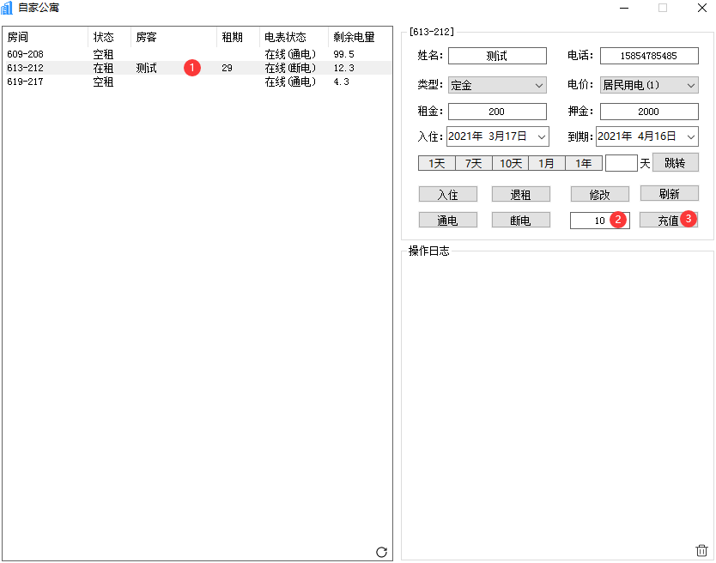Click the 房间 column header

point(45,37)
